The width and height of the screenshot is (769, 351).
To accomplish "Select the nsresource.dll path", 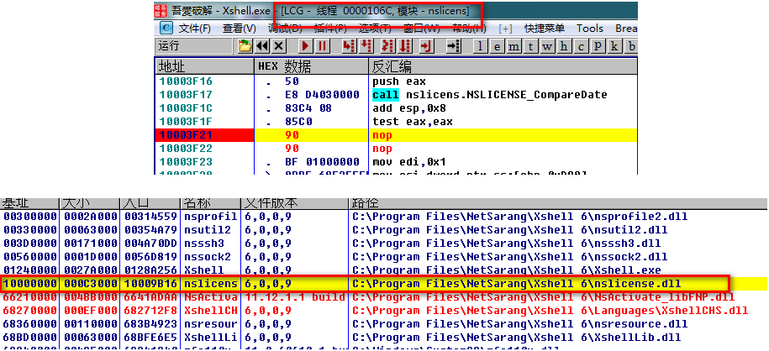I will coord(520,324).
